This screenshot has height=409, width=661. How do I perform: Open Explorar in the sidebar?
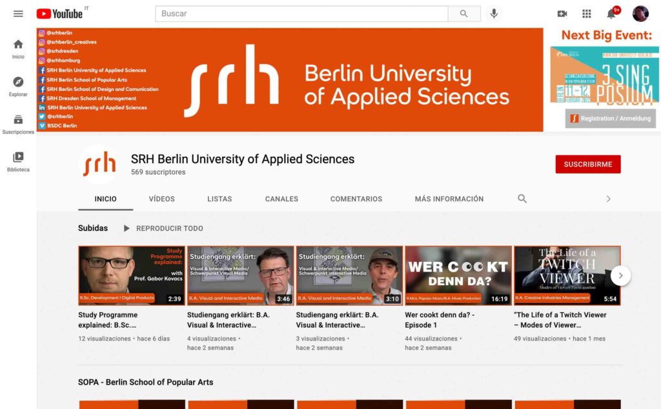(18, 87)
